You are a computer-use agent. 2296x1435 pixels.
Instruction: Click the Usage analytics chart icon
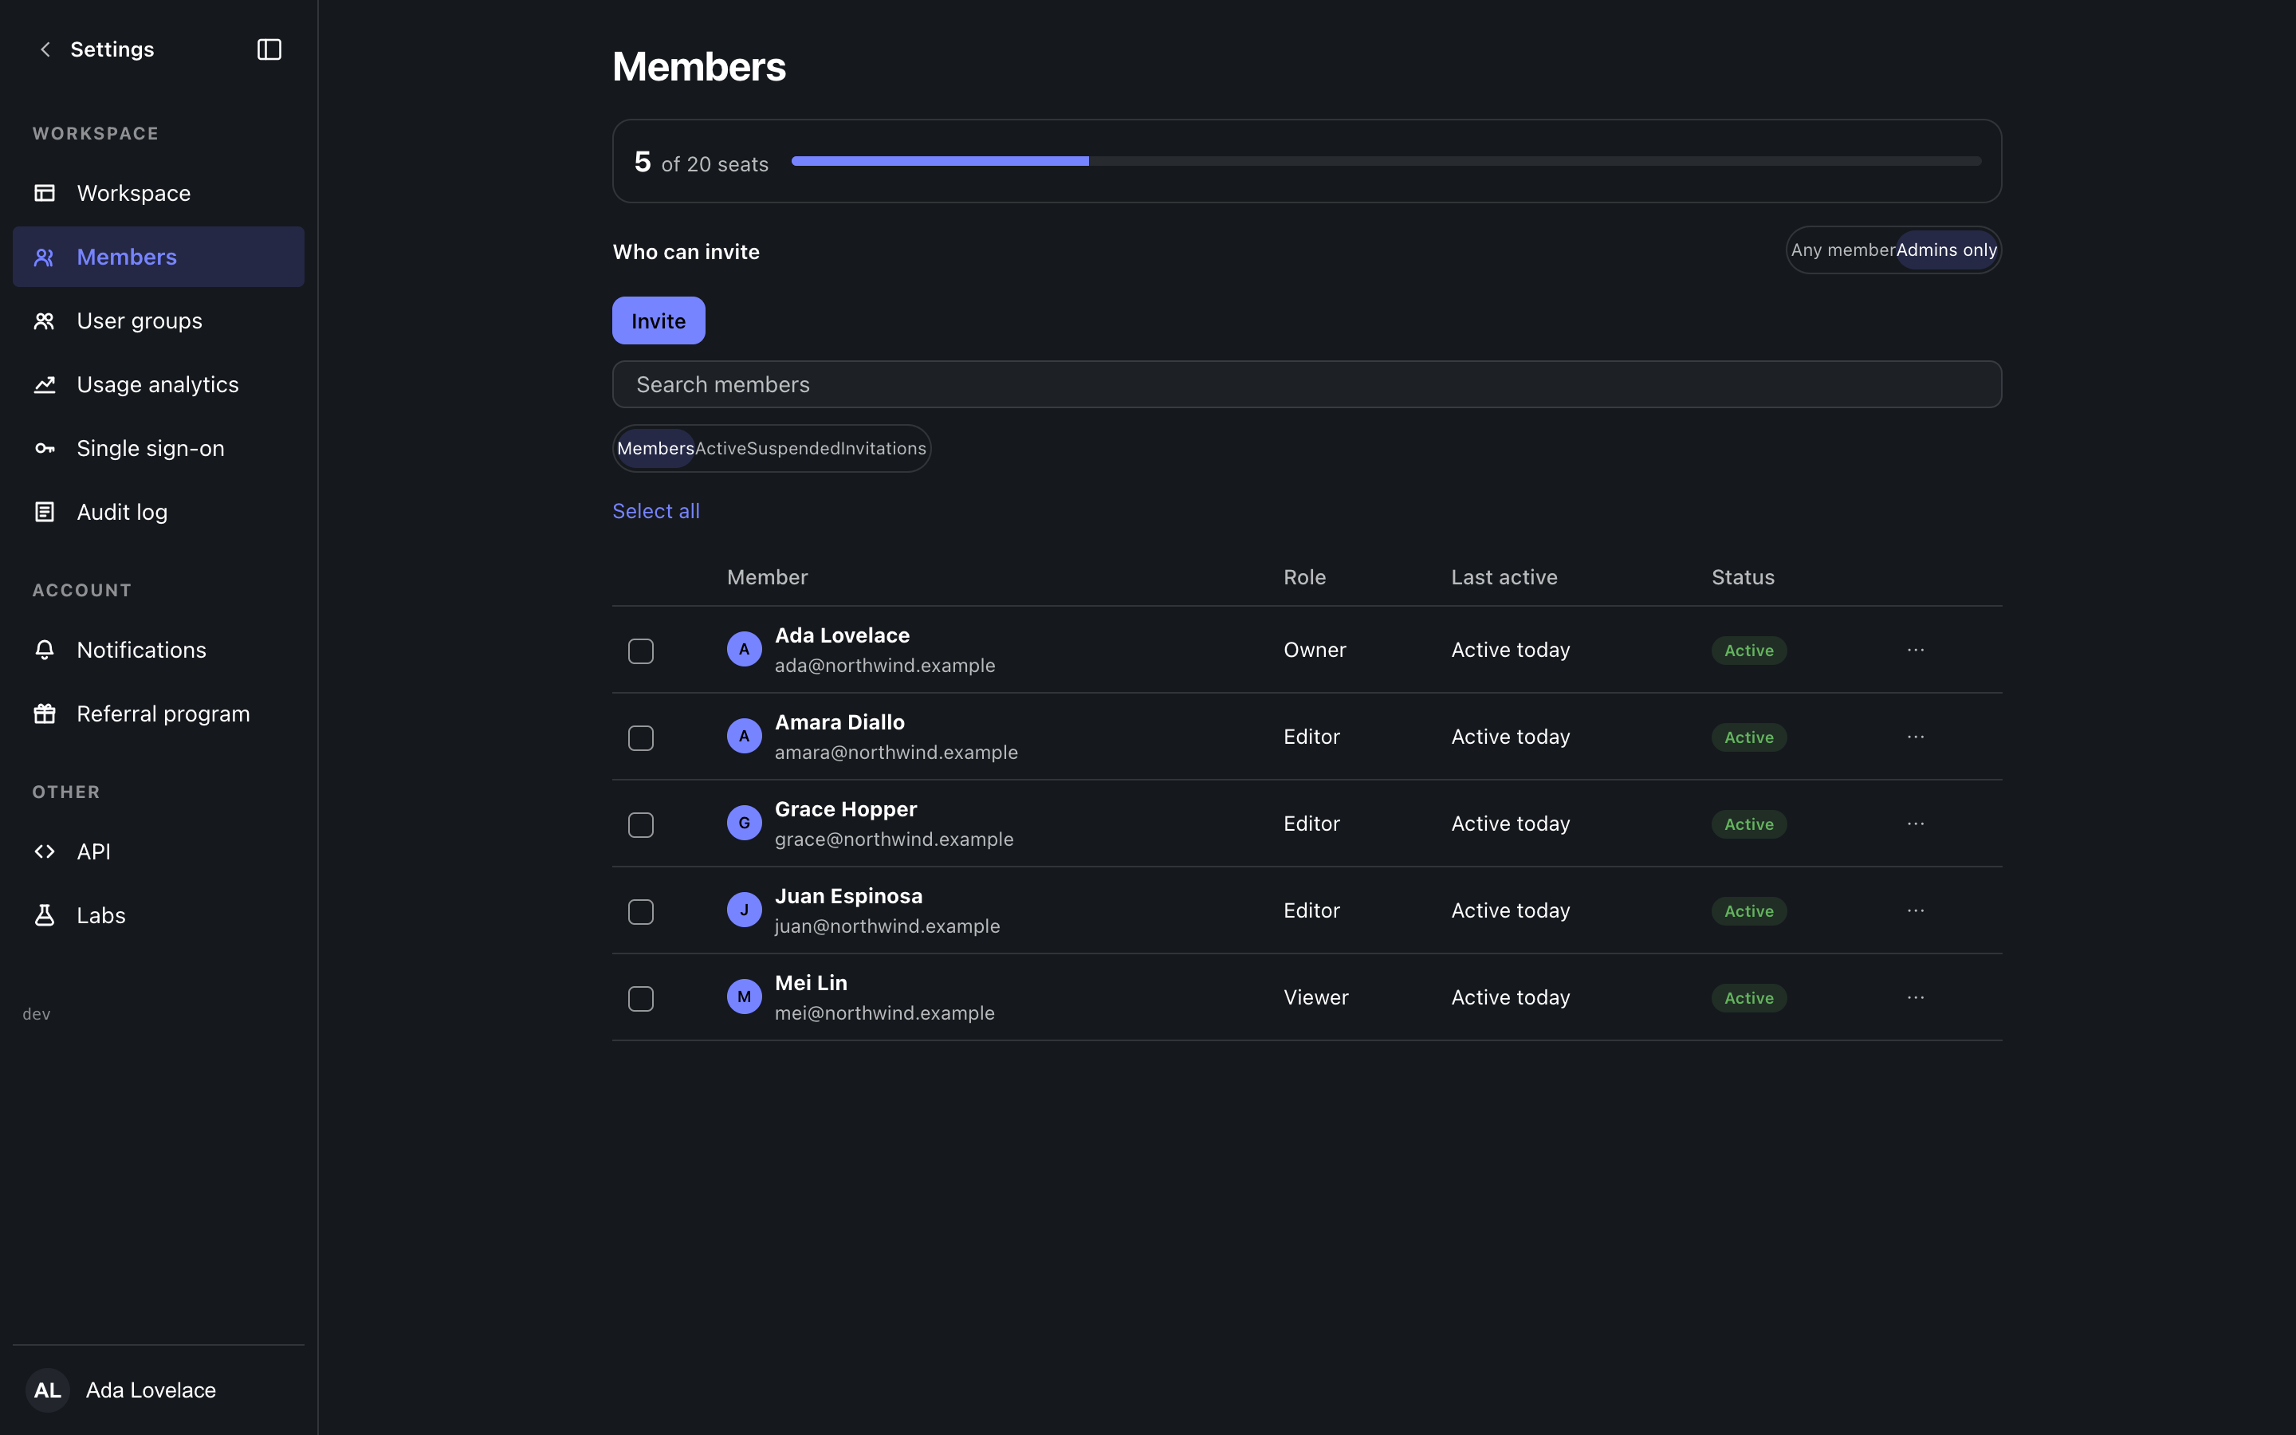point(45,384)
